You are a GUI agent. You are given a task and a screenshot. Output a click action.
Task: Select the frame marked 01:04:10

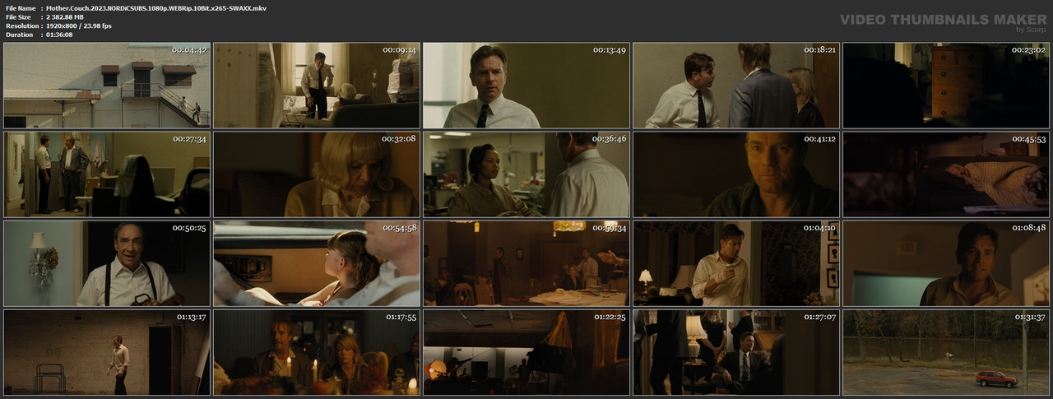[736, 263]
